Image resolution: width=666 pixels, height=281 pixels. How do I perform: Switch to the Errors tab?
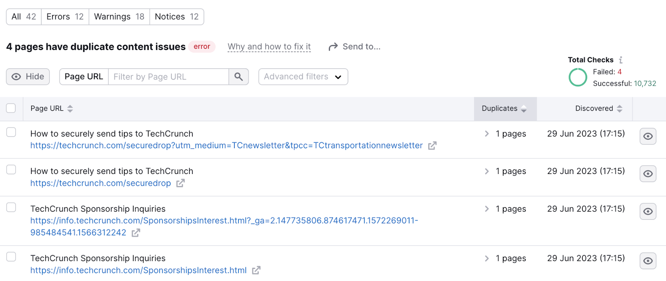coord(64,17)
